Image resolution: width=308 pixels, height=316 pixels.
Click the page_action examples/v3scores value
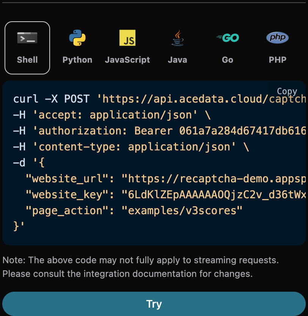click(182, 210)
